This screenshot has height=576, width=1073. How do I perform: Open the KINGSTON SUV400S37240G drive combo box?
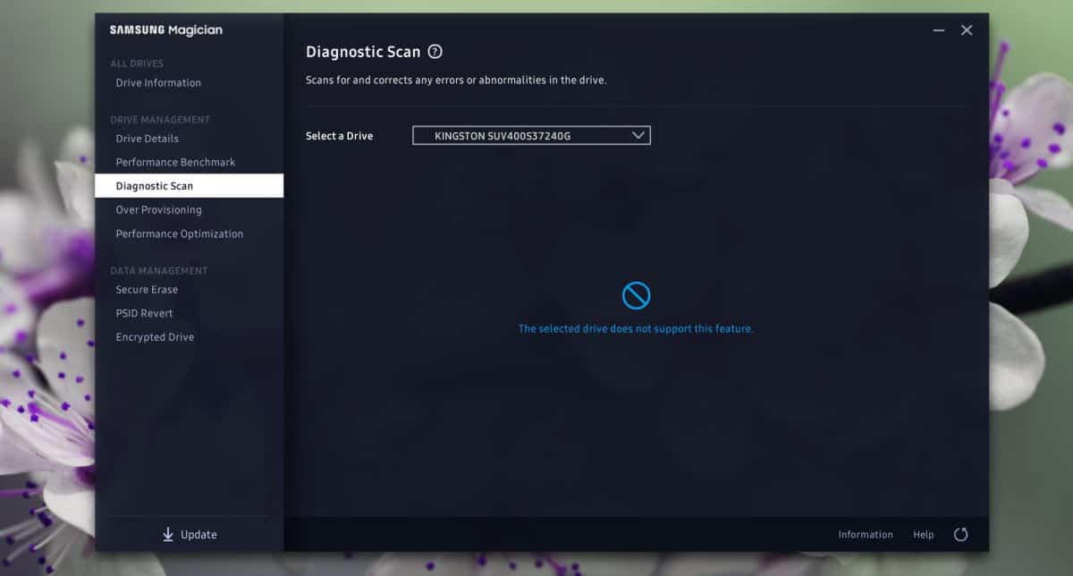coord(531,136)
